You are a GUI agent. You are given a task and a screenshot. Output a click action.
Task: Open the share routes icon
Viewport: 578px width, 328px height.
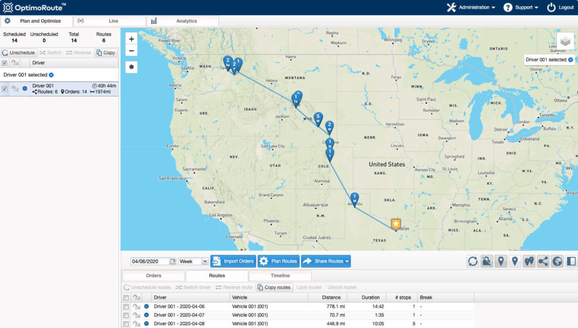(x=542, y=261)
